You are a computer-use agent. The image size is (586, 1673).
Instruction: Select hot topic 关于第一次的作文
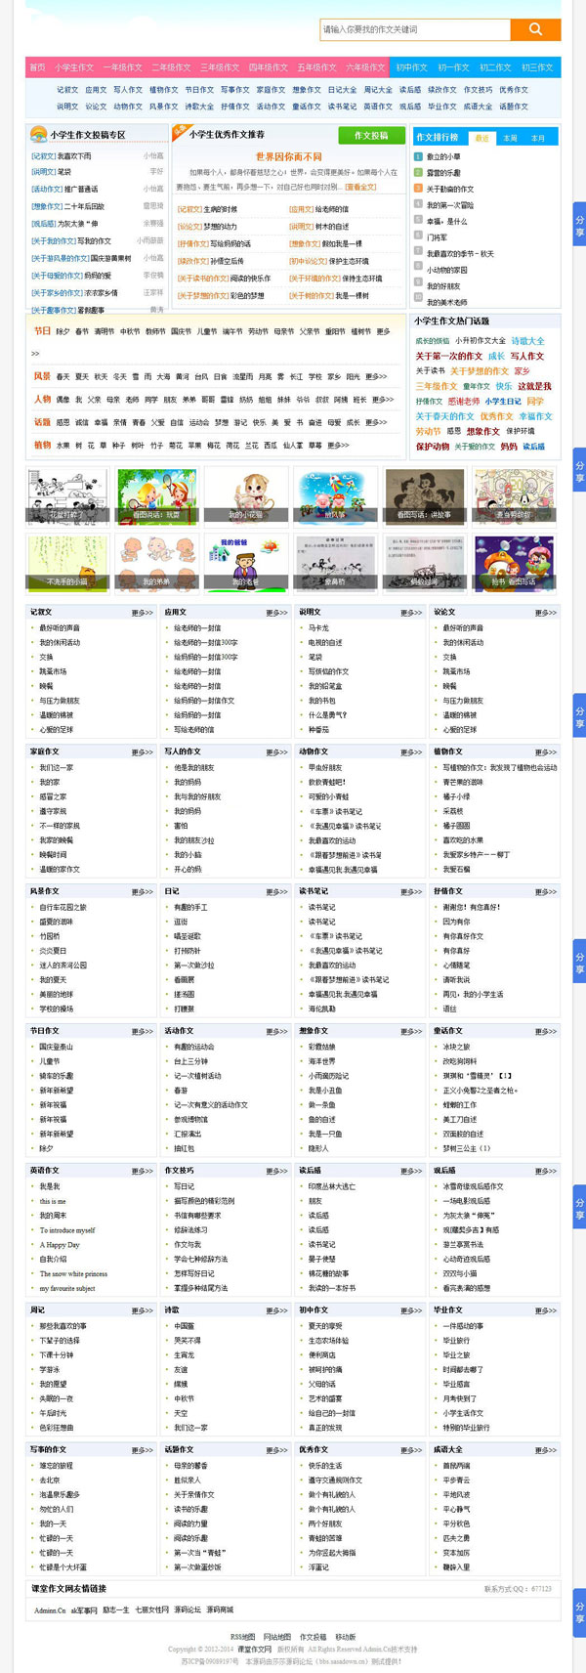coord(448,357)
